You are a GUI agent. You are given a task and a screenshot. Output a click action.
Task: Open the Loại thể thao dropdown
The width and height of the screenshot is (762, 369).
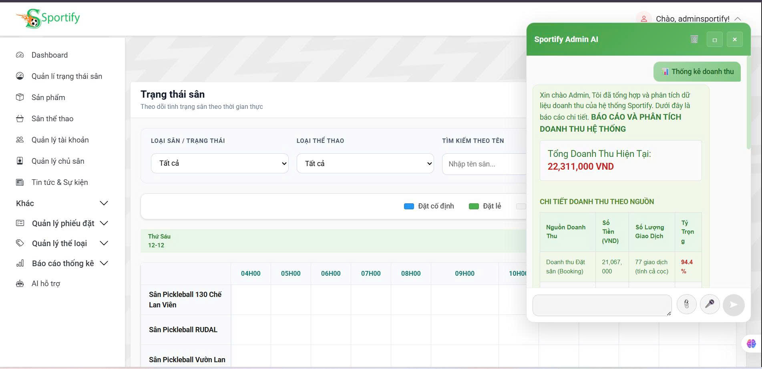(x=365, y=163)
